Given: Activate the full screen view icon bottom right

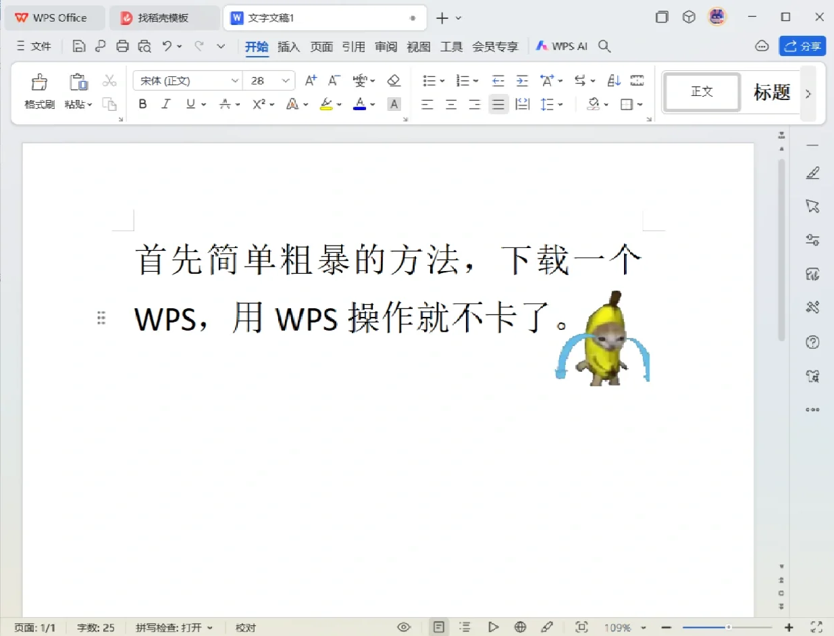Looking at the screenshot, I should pyautogui.click(x=816, y=627).
